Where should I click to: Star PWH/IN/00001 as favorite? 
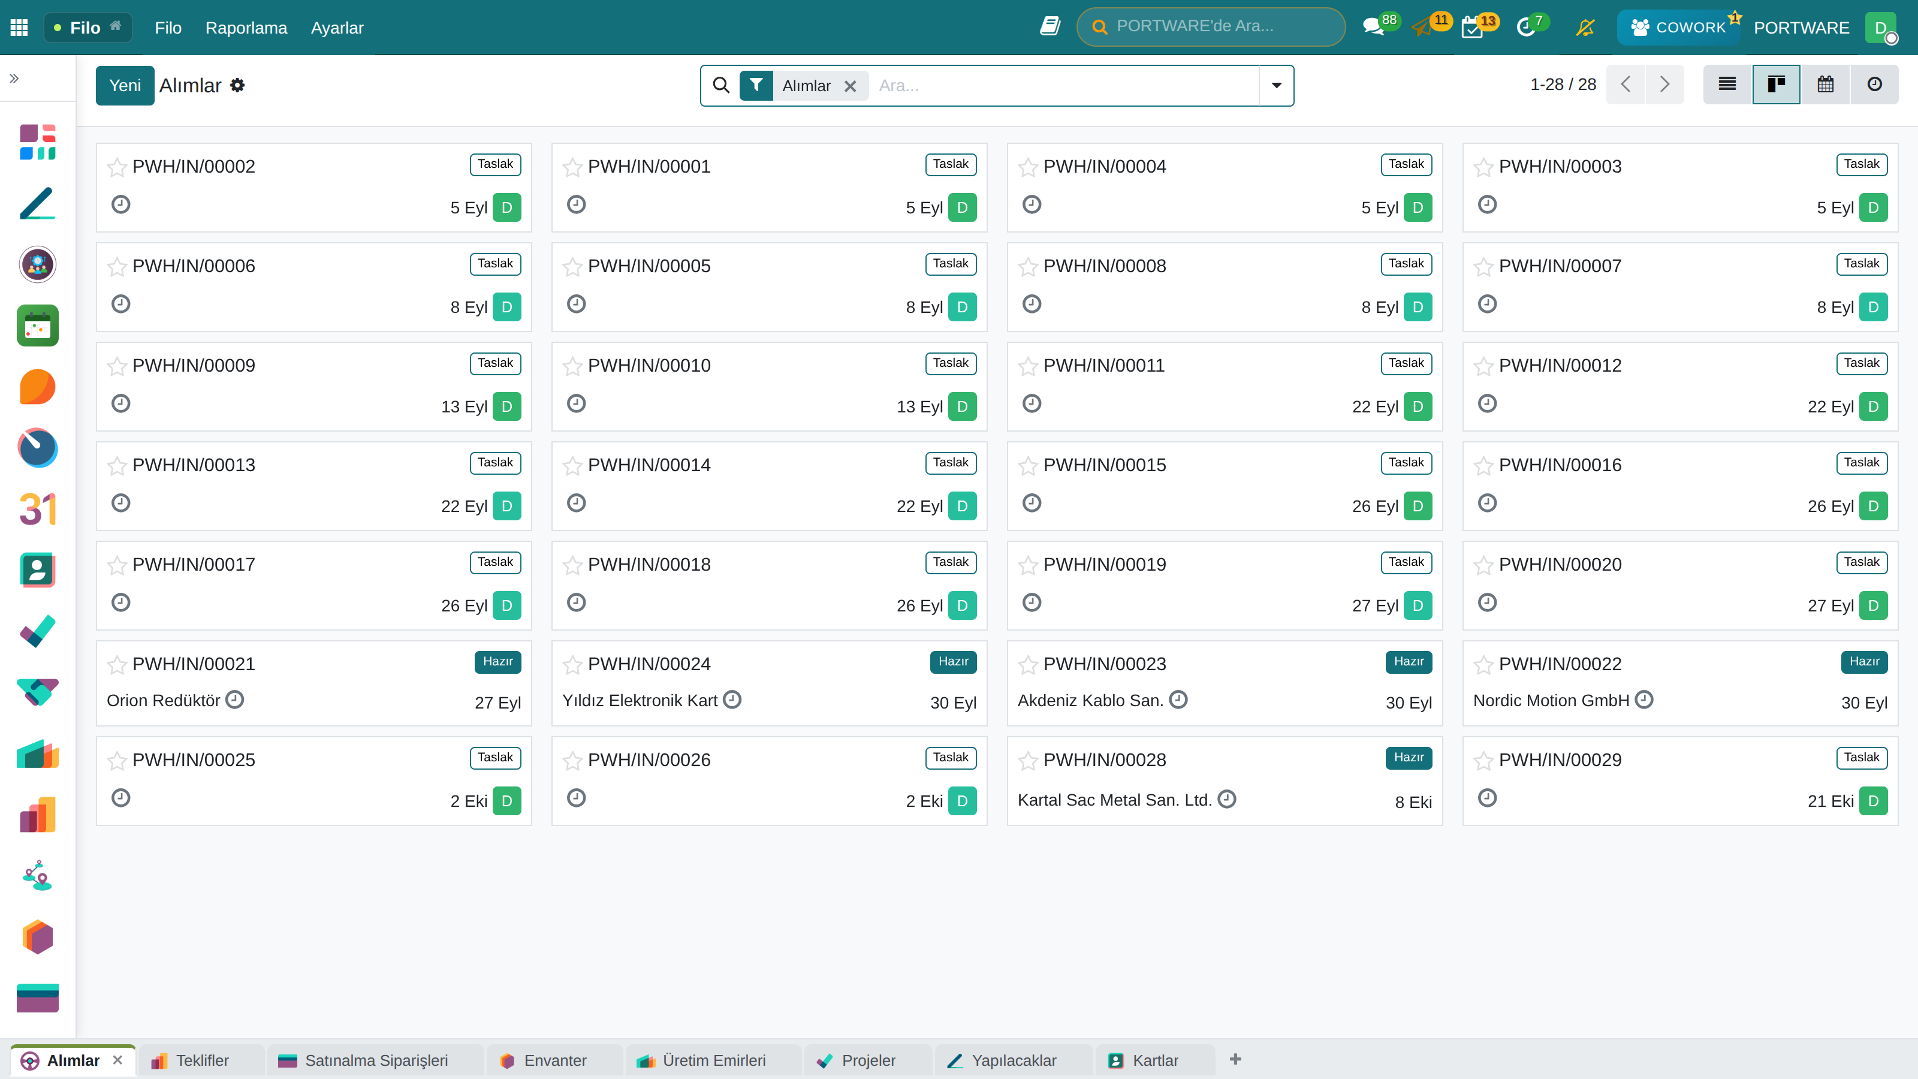point(572,167)
